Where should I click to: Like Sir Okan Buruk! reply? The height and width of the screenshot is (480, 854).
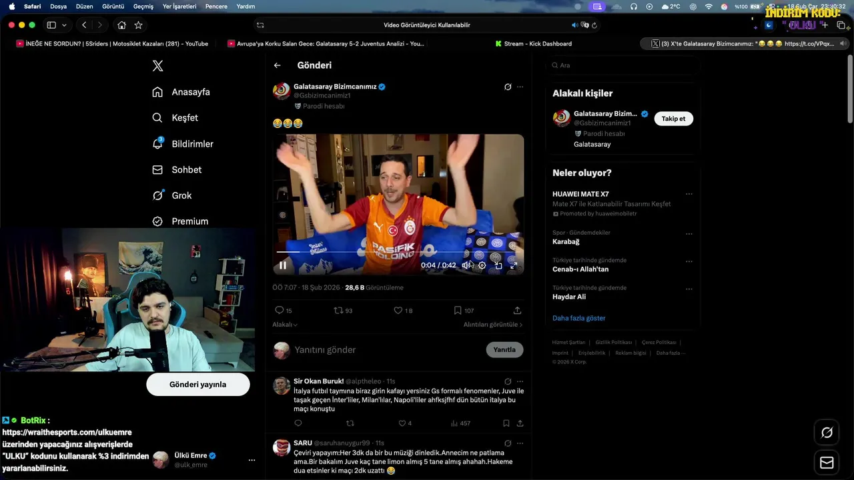(405, 423)
